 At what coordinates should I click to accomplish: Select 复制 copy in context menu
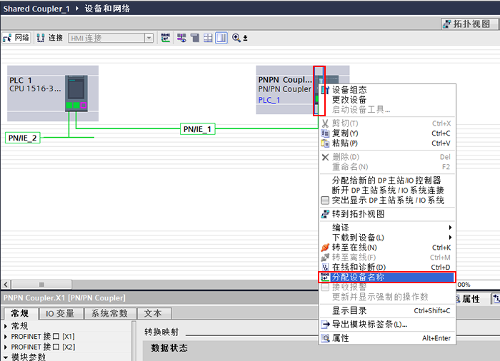(x=387, y=133)
